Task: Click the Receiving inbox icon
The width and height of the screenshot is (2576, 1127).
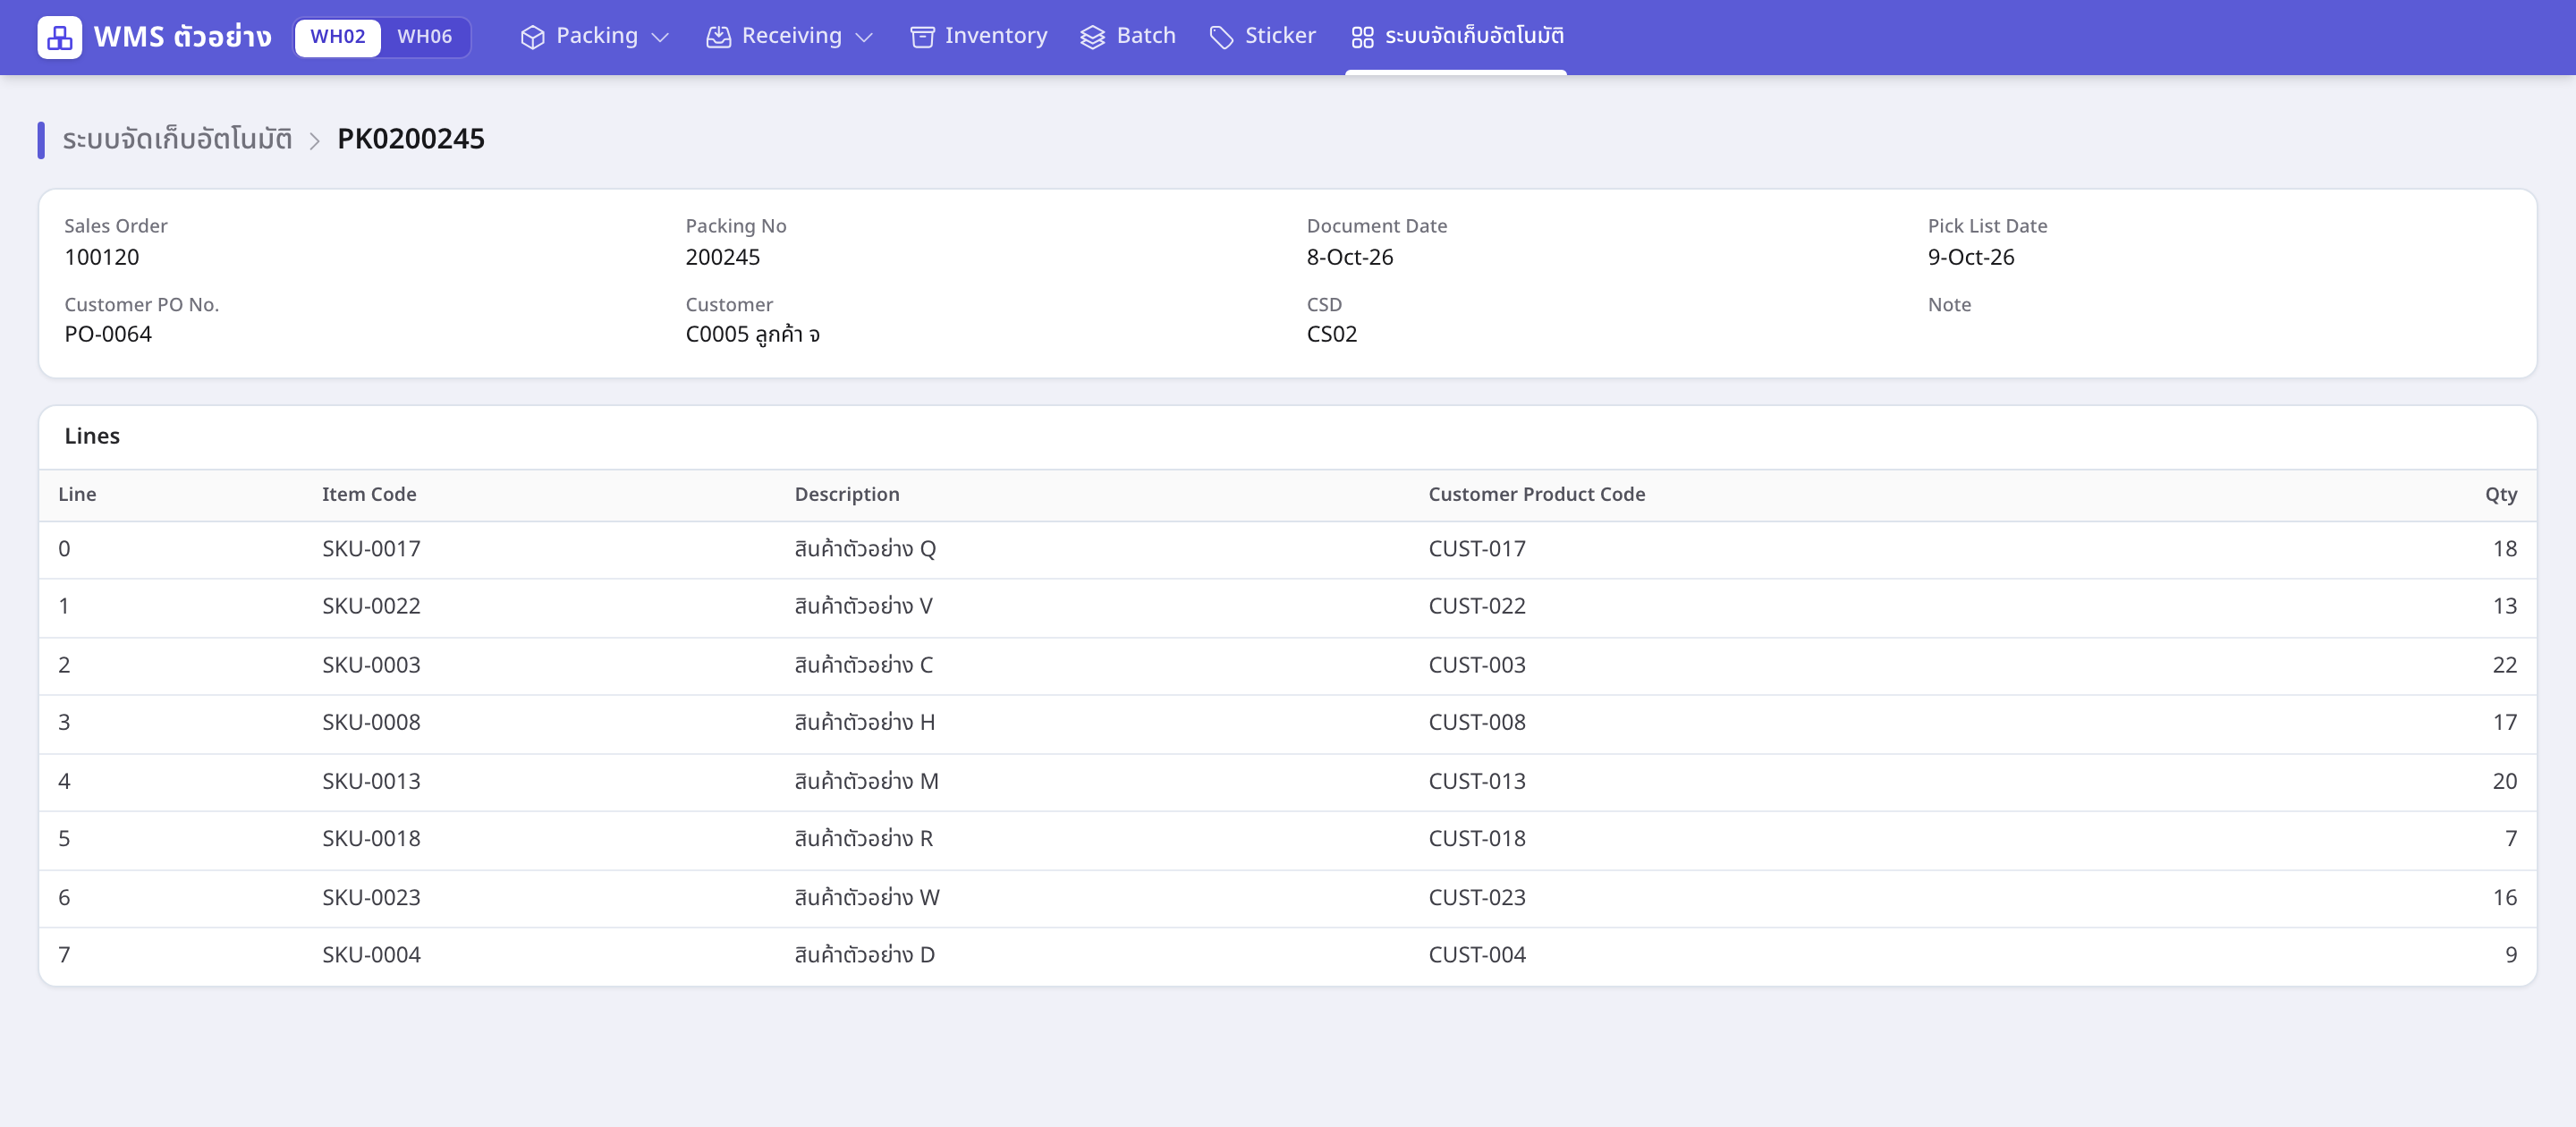Action: click(x=718, y=37)
